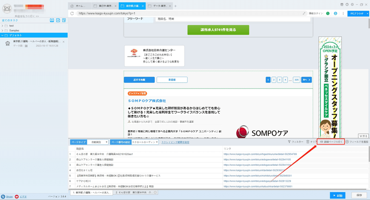Go to page 325 in pagination
Screen dimensions: 370x200
[x=296, y=80]
